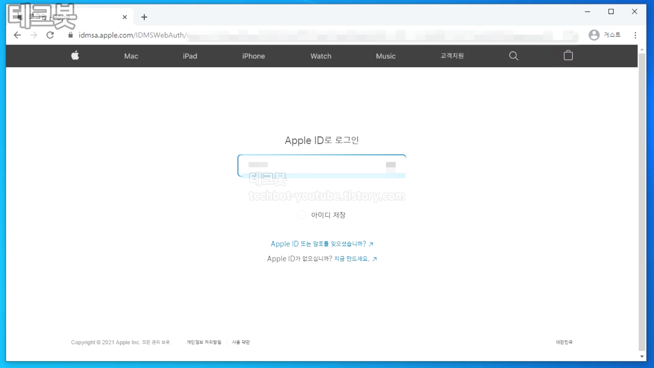Open the Music menu item
654x368 pixels.
(386, 56)
